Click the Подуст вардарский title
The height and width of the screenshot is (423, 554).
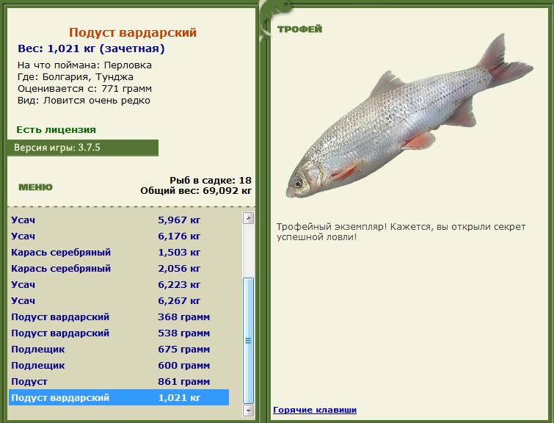[x=133, y=32]
